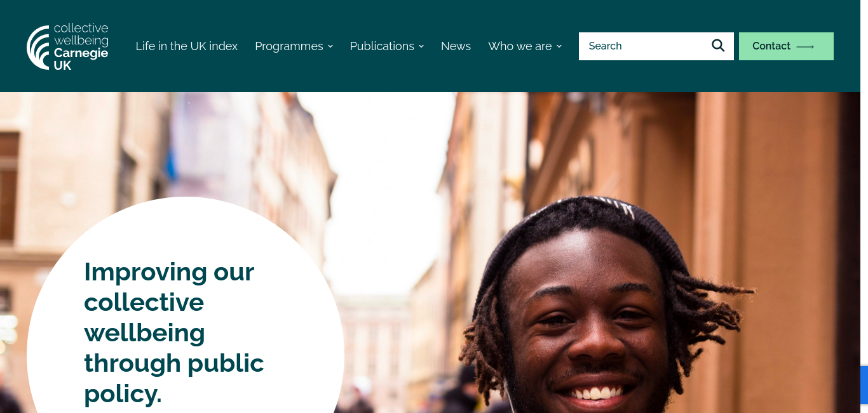
Task: Open the Life in the UK index page
Action: click(x=187, y=46)
